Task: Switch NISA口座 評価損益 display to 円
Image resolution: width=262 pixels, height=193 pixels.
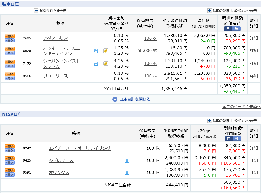Action: tap(229, 139)
